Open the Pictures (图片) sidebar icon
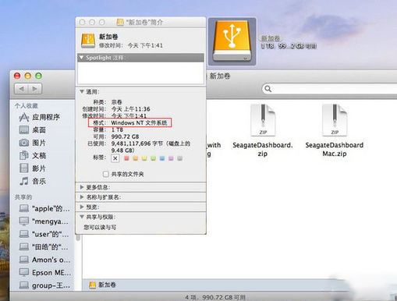This screenshot has height=301, width=397. point(24,143)
